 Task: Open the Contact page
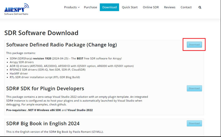(x=186, y=7)
